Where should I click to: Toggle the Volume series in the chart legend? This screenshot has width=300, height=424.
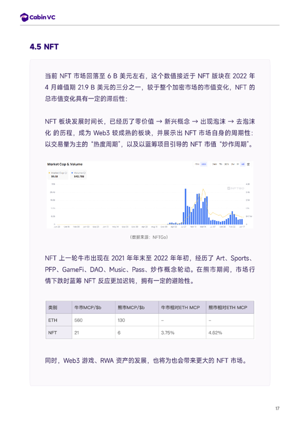[79, 175]
